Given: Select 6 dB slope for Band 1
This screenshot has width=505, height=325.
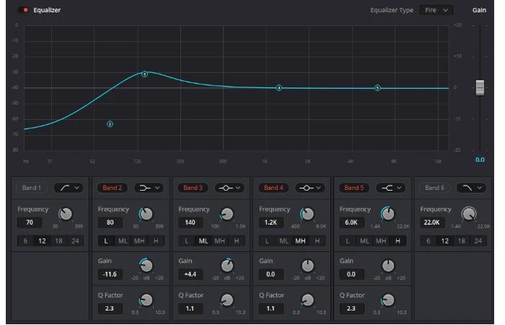Looking at the screenshot, I should pos(25,240).
